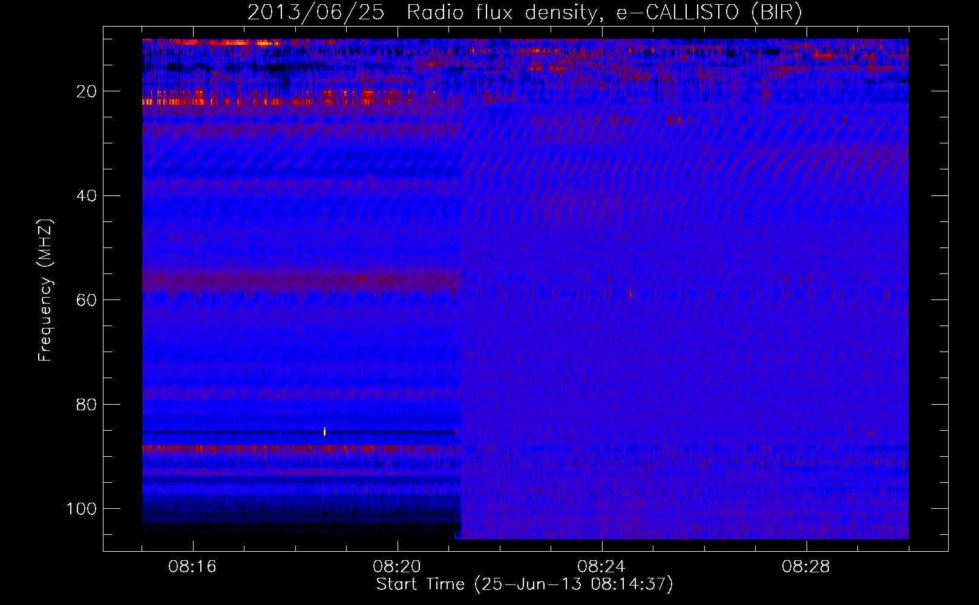Viewport: 979px width, 605px height.
Task: Click the 100 frequency tick label
Action: 82,509
